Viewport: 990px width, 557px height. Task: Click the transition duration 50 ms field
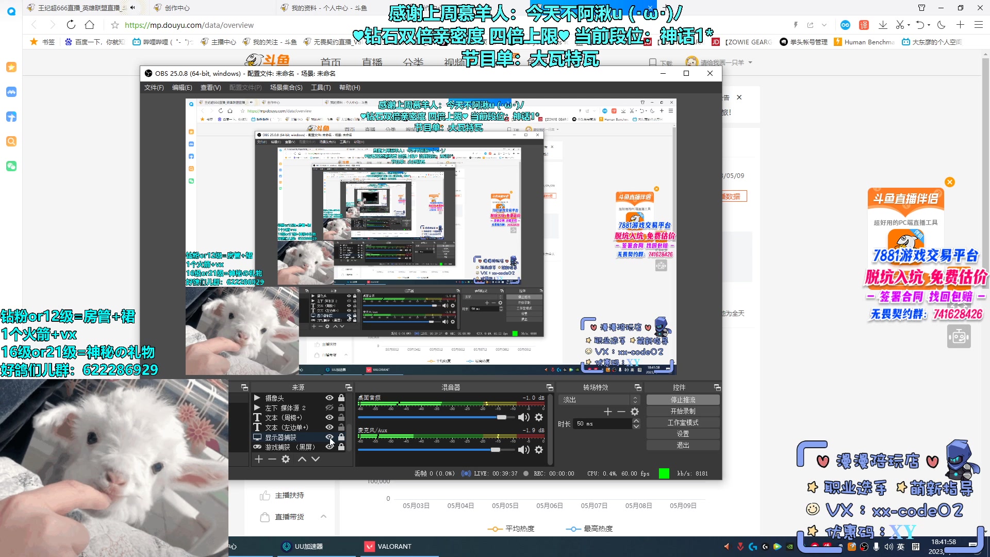(x=602, y=424)
